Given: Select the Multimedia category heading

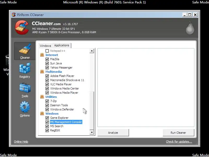Looking at the screenshot, I should pos(54,72).
